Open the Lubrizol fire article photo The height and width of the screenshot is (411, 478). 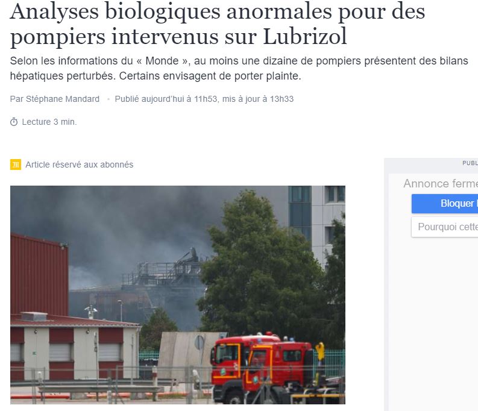coord(178,295)
